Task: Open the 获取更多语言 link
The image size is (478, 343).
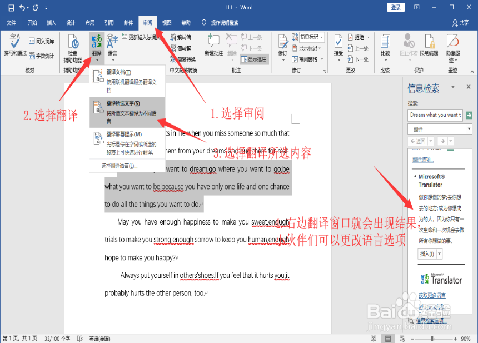Action: coord(432,295)
